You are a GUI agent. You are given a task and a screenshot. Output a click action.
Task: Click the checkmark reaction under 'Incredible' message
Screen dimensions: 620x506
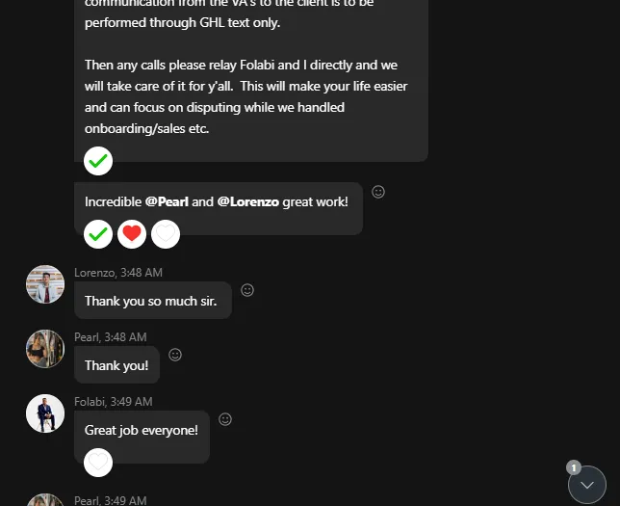coord(98,233)
